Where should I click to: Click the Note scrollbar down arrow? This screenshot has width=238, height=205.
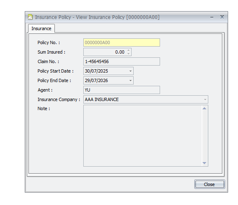pos(205,163)
